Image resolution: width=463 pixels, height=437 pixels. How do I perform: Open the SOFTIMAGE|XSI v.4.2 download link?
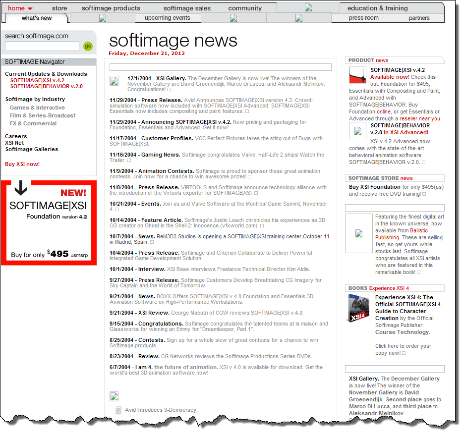pyautogui.click(x=37, y=80)
